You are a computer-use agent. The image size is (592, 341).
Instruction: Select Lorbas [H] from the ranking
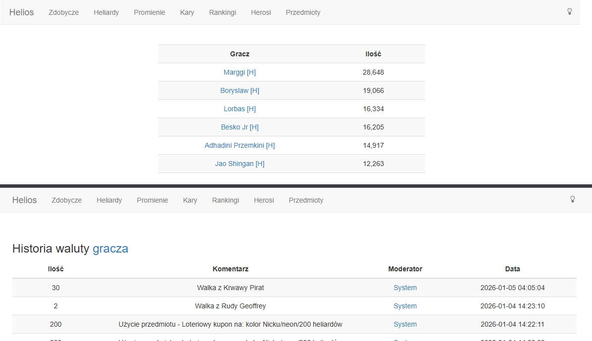tap(240, 109)
